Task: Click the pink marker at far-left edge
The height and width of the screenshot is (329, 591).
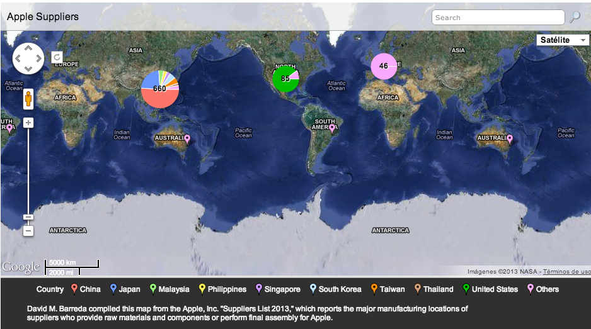Action: click(x=9, y=128)
